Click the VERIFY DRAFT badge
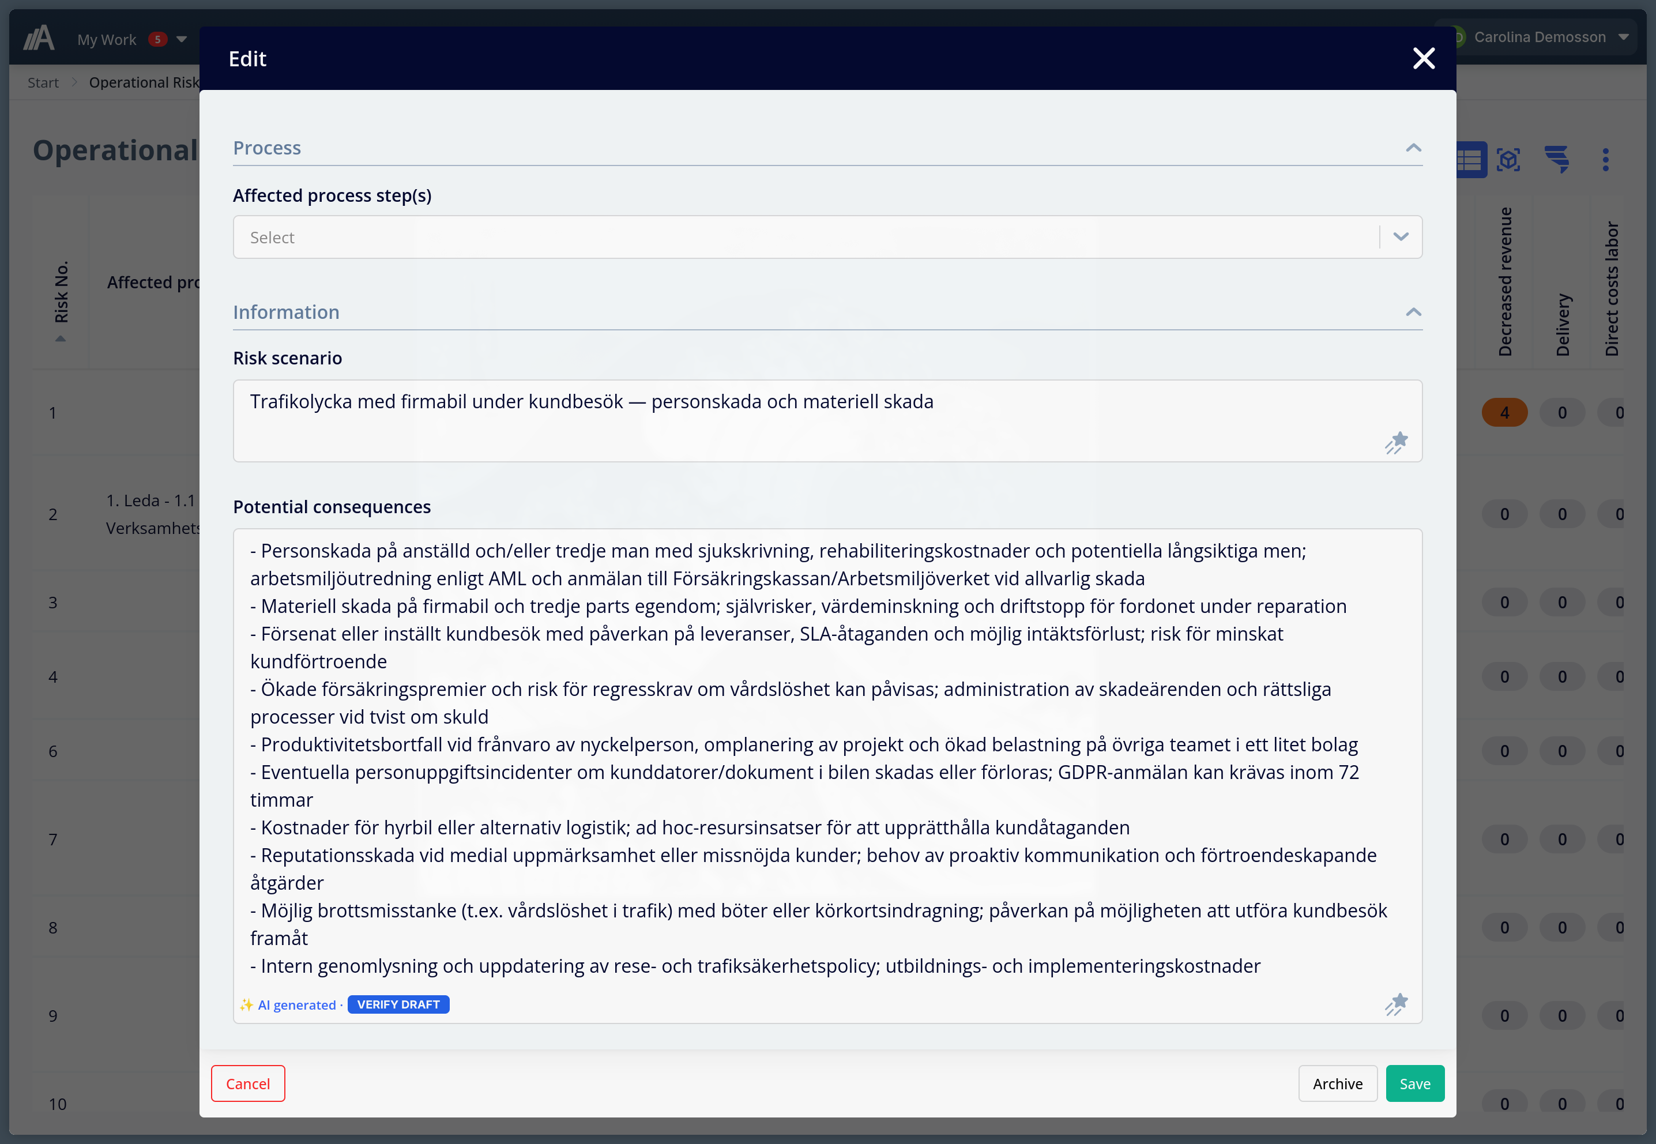The width and height of the screenshot is (1656, 1144). pos(398,1004)
